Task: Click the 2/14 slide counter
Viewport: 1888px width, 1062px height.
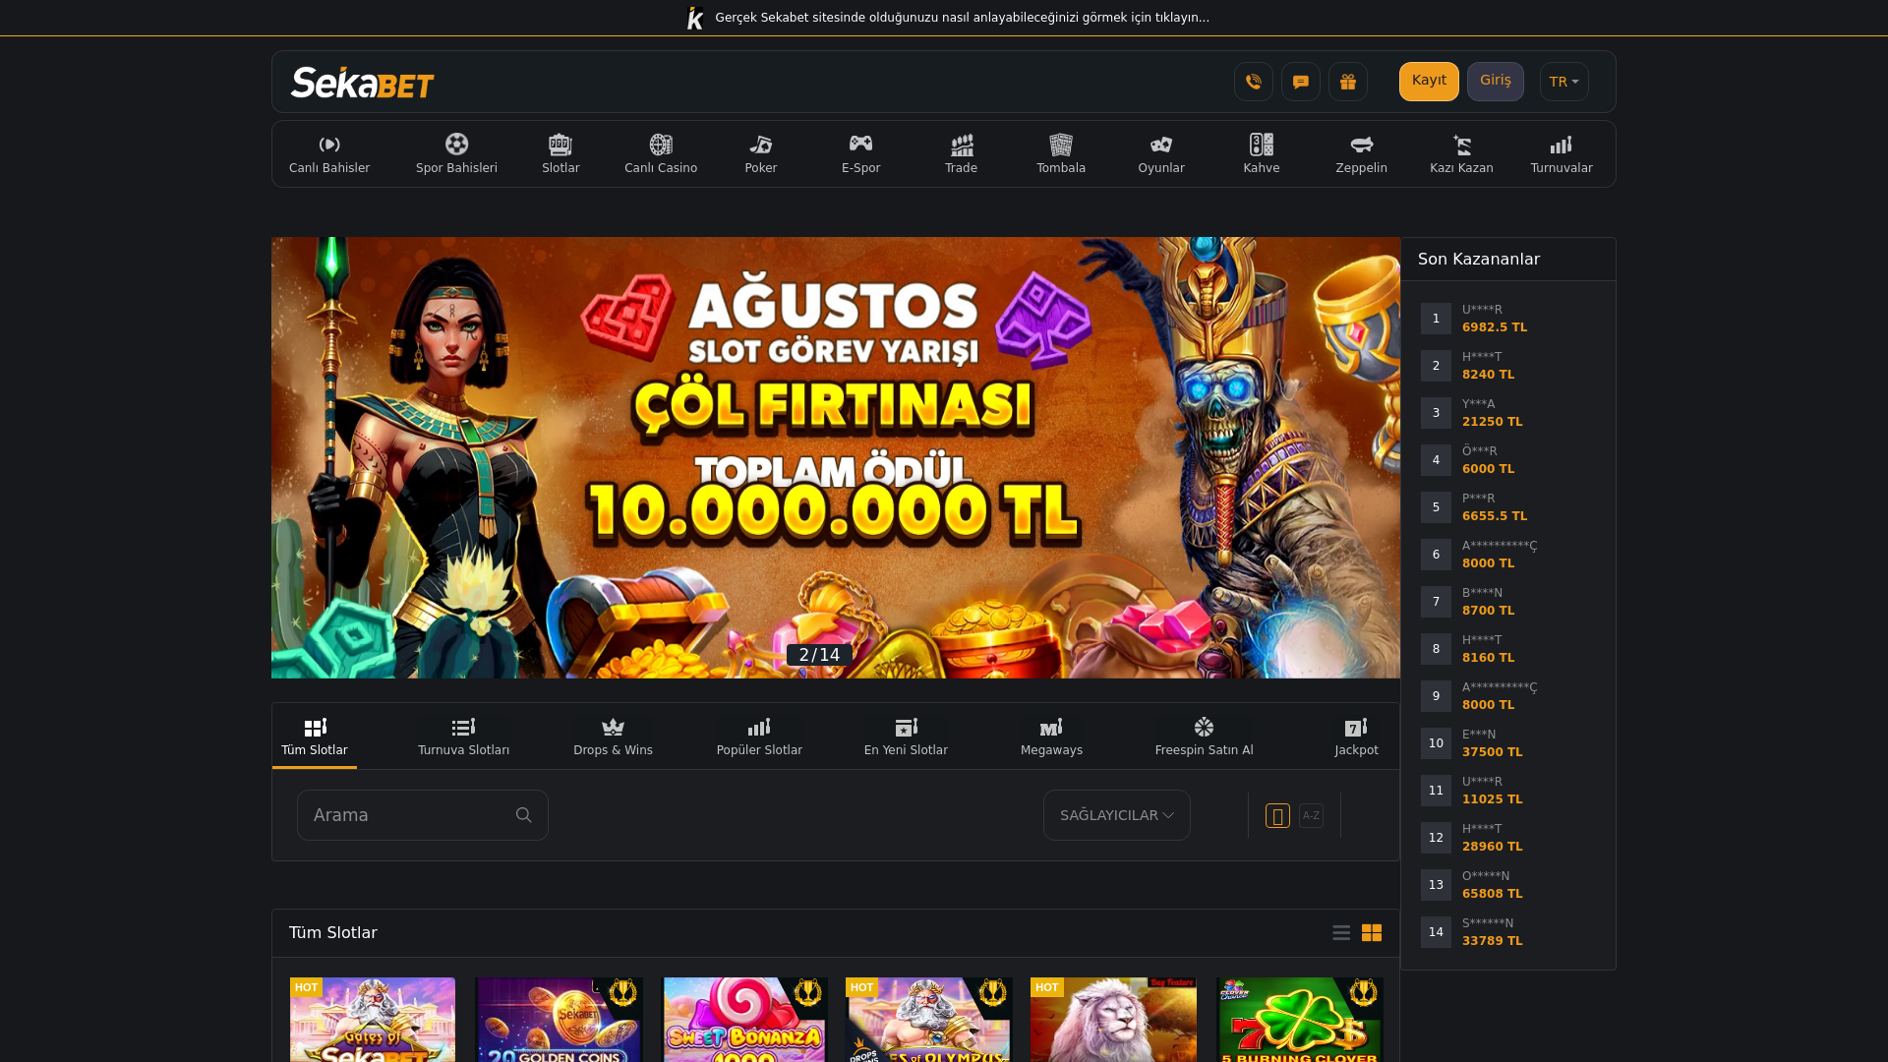Action: [x=819, y=655]
